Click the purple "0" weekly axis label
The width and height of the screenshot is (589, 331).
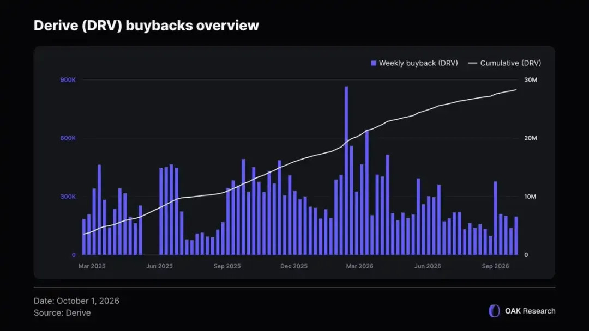[74, 255]
